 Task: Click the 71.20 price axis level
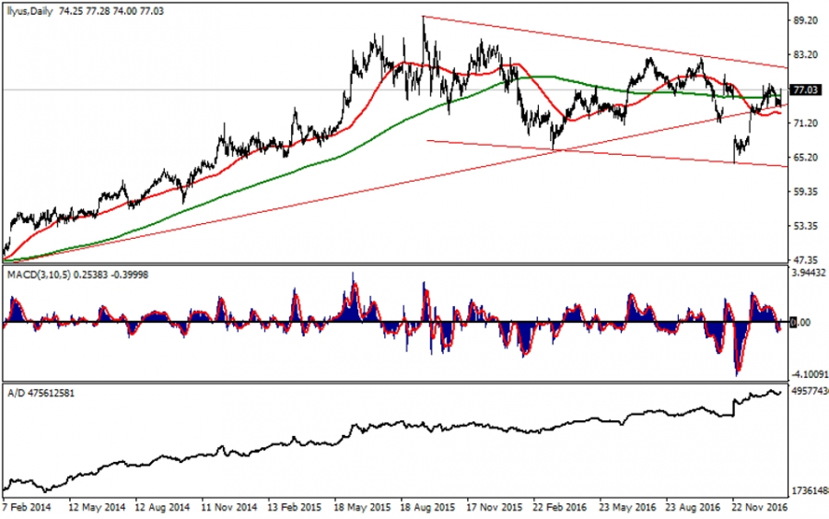point(806,124)
